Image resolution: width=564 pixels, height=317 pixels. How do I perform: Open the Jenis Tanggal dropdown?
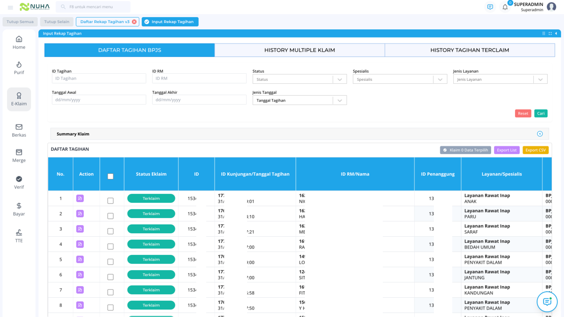(300, 100)
